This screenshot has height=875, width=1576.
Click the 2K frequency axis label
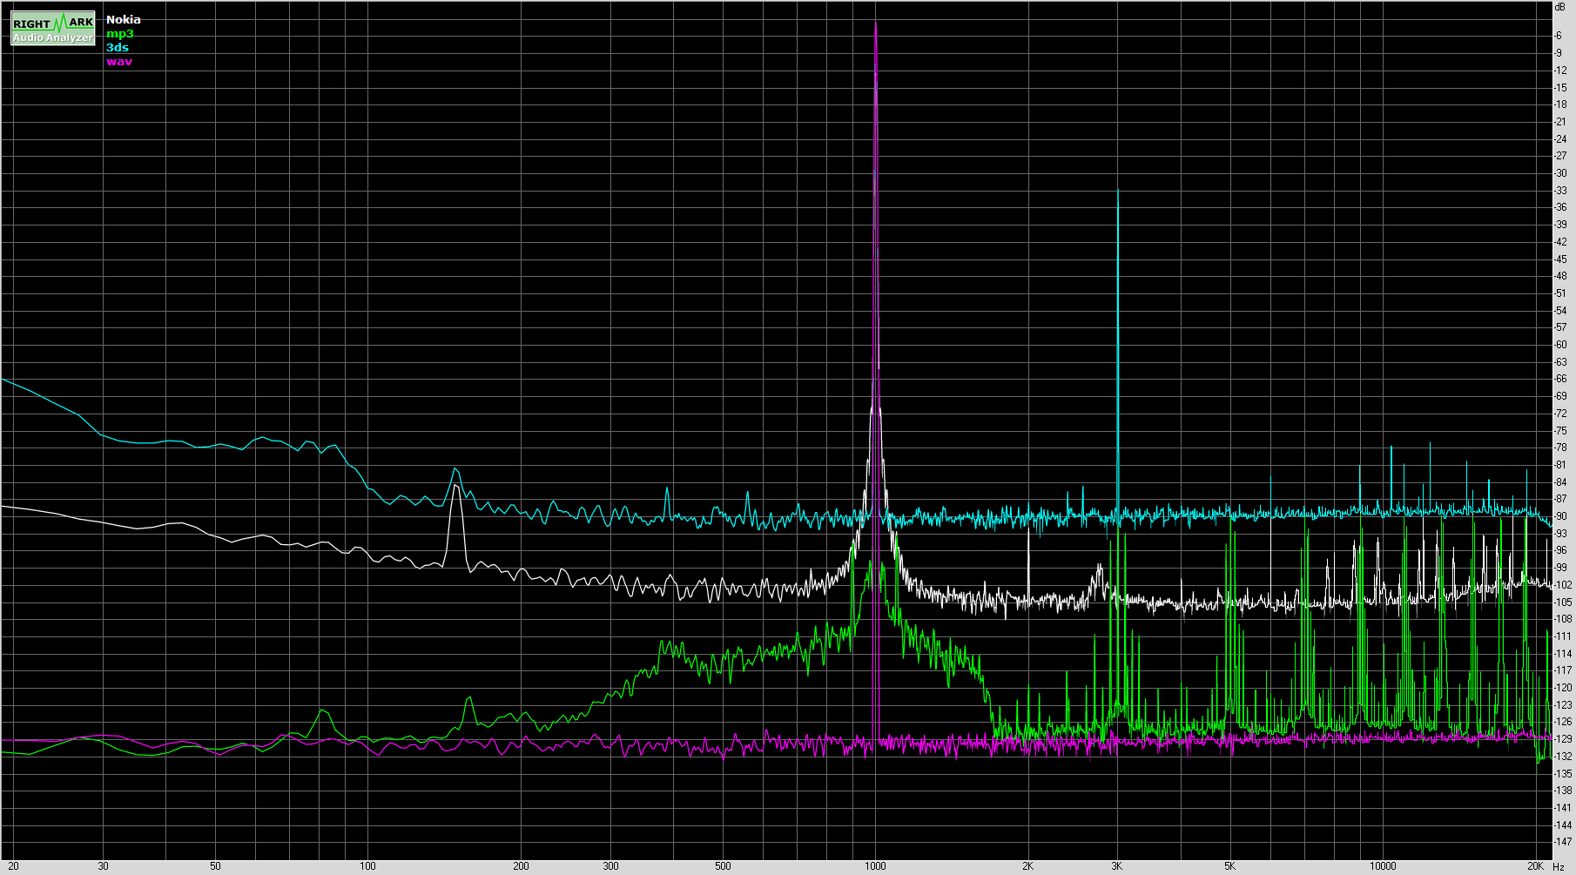(x=1027, y=866)
